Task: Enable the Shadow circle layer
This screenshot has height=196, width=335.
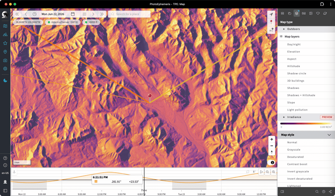Action: (306, 73)
